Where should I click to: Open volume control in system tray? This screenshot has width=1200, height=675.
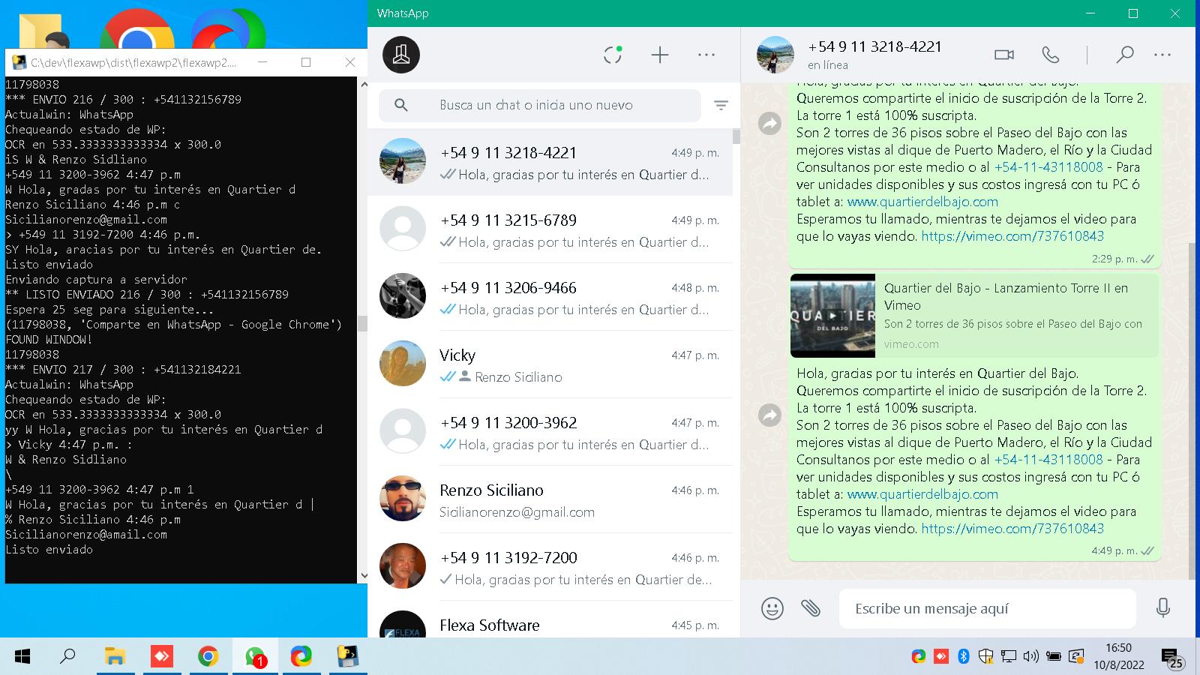1031,657
